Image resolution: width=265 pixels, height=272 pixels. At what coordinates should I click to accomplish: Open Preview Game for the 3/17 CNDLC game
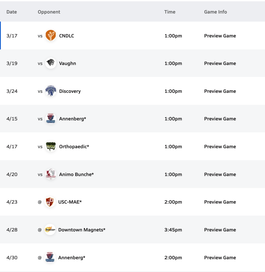coord(220,36)
